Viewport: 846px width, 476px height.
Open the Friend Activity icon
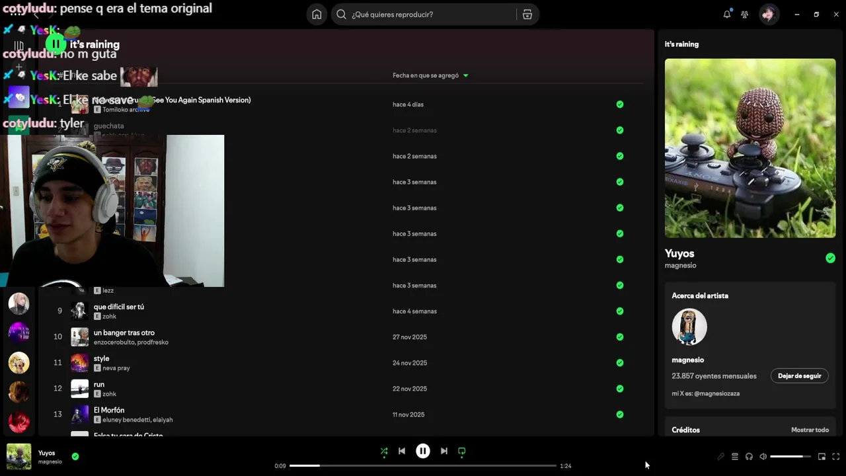point(745,15)
